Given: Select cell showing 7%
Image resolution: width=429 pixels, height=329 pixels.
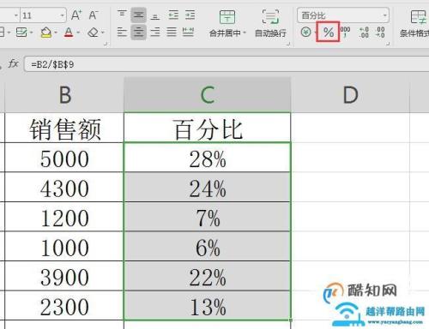Looking at the screenshot, I should (x=208, y=217).
